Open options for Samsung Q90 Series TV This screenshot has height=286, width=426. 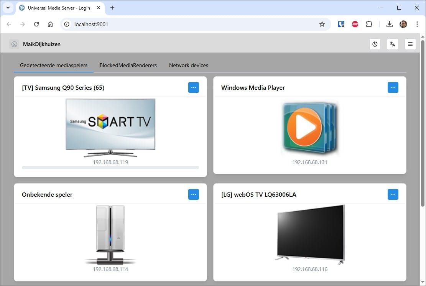[x=194, y=87]
